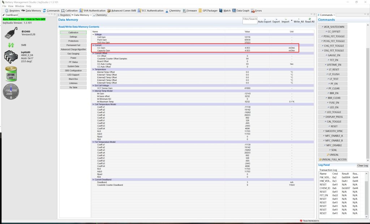The height and width of the screenshot is (224, 370).
Task: Select the Gas Gauging category button
Action: [x=73, y=53]
